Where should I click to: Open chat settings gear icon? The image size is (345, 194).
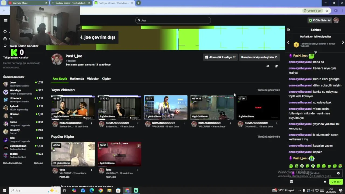tap(325, 182)
